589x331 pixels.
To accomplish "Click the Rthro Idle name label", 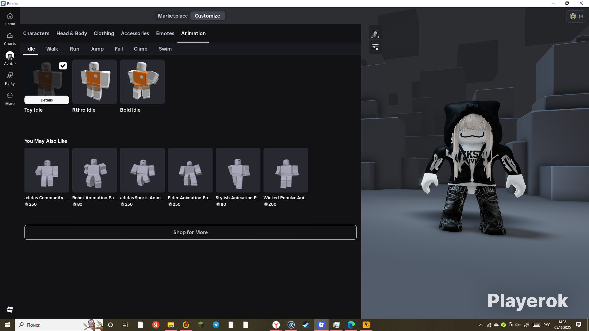I will click(84, 110).
